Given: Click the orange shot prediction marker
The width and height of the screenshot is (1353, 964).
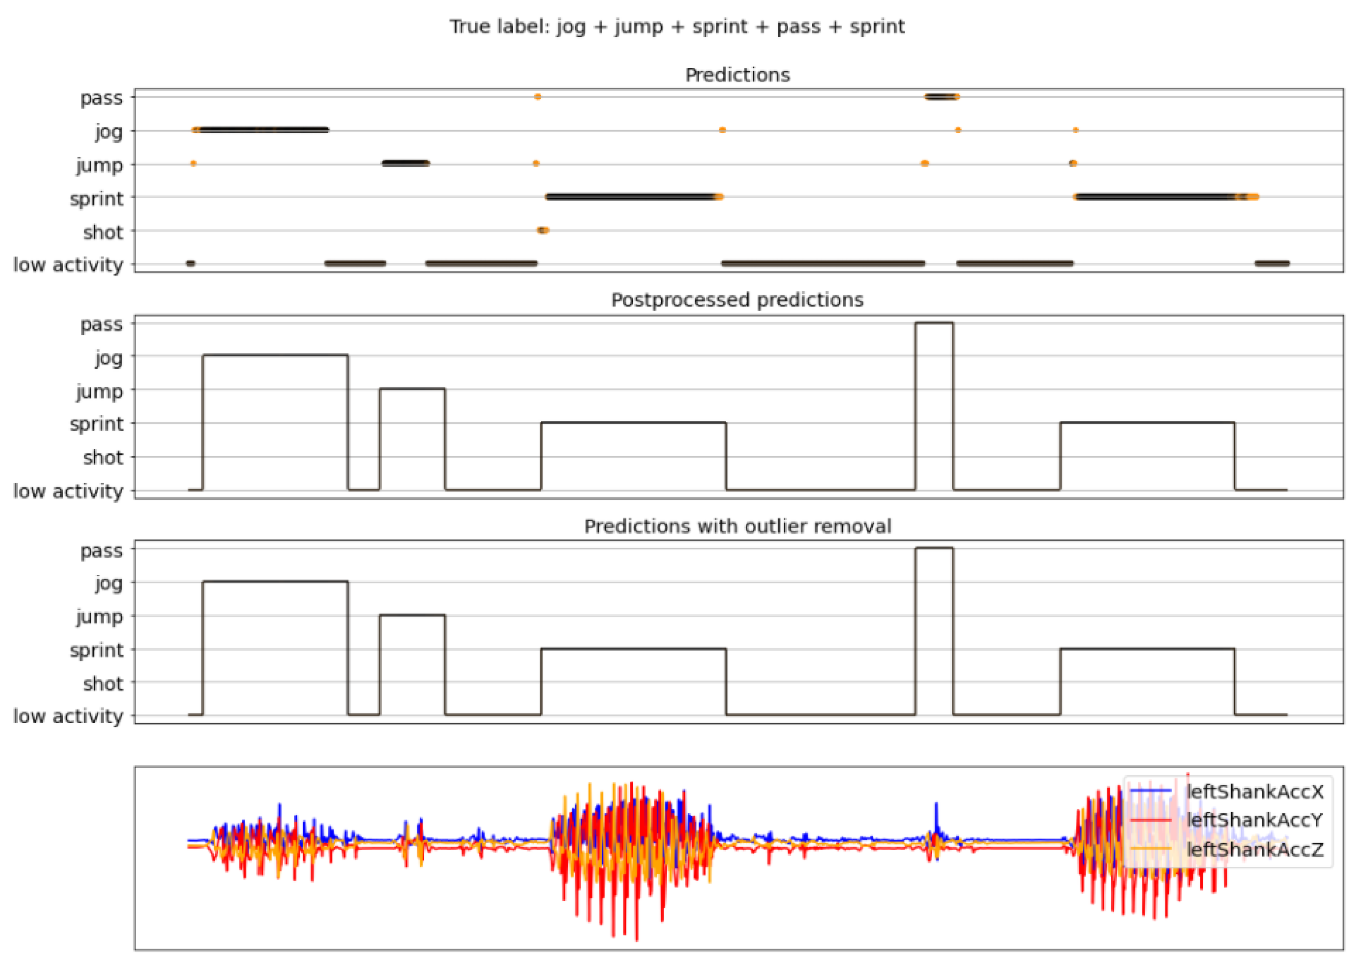Looking at the screenshot, I should point(543,230).
